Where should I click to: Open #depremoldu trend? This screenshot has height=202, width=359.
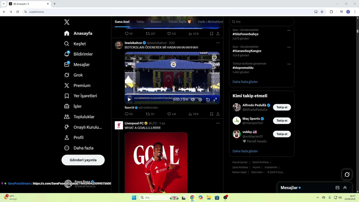coord(243,68)
